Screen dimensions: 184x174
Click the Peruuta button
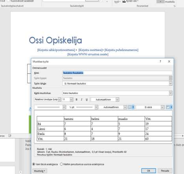point(165,171)
